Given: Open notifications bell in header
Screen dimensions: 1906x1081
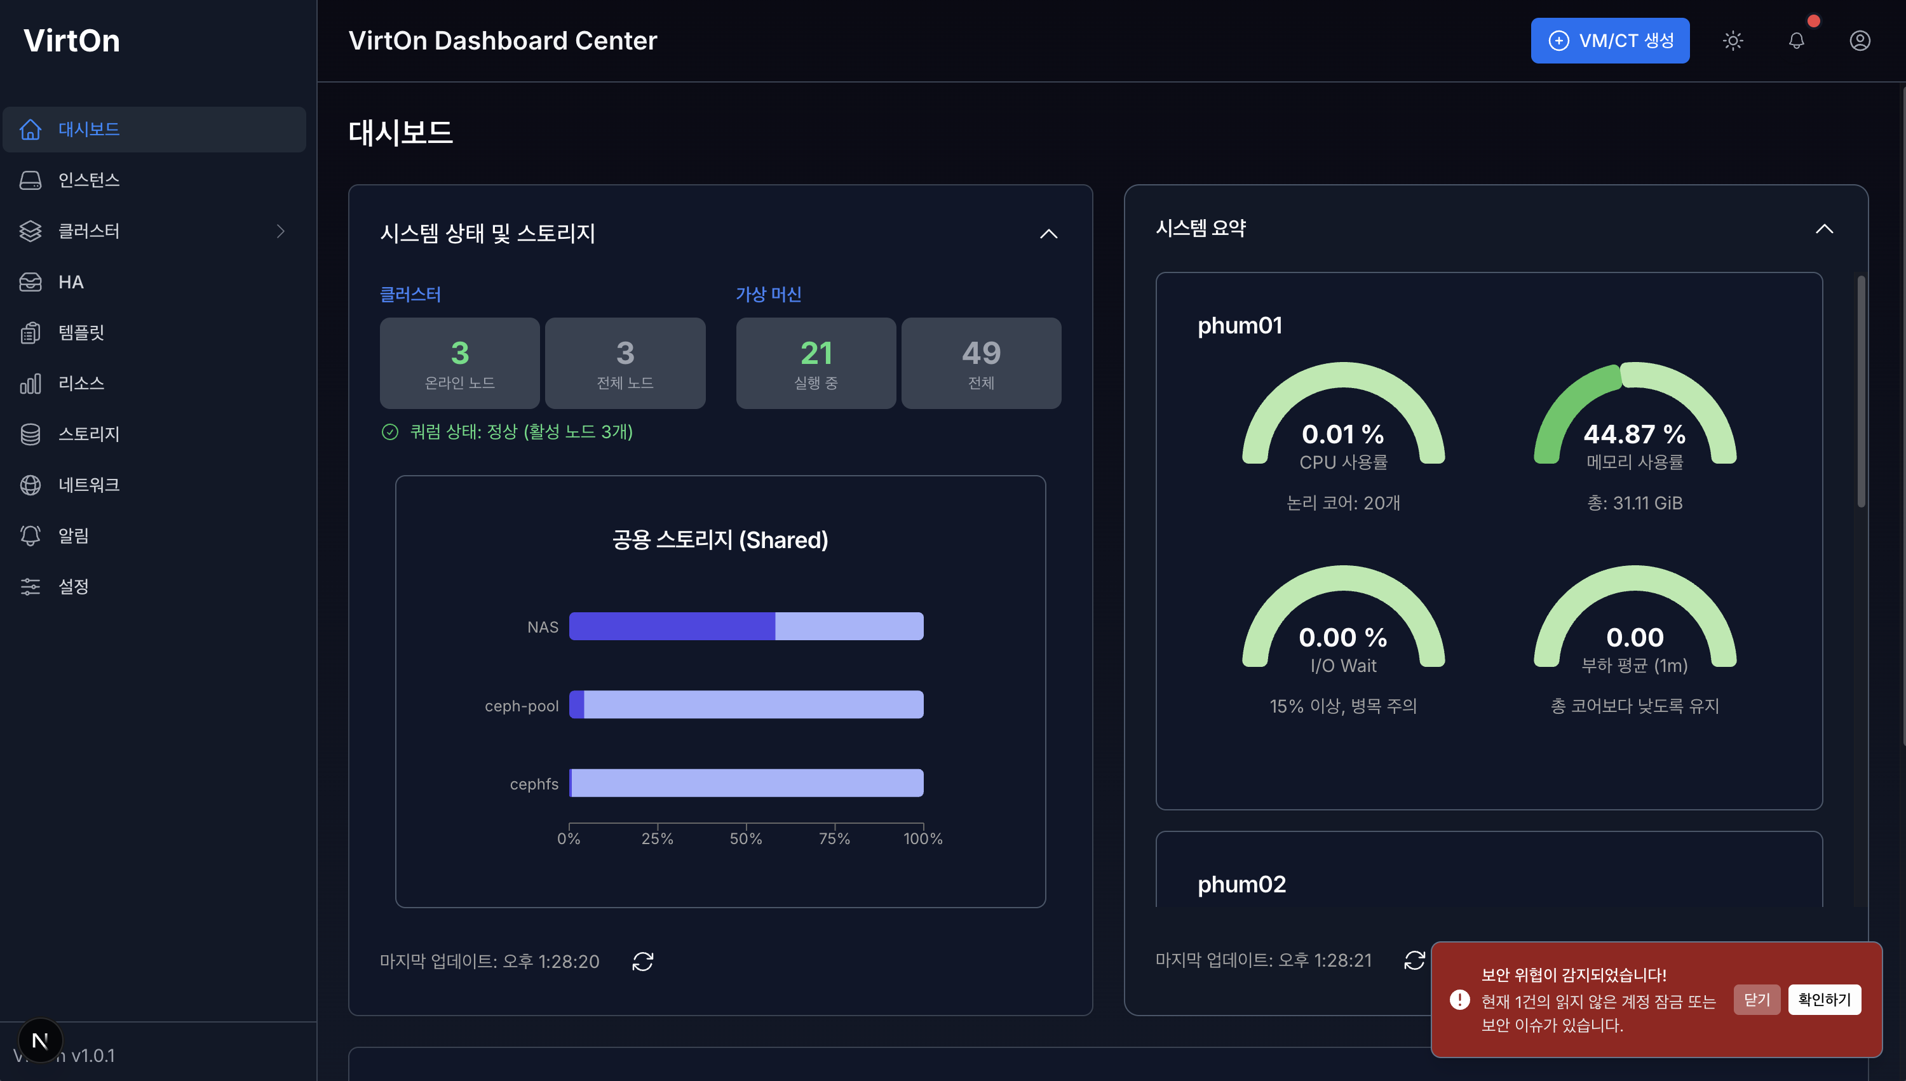Looking at the screenshot, I should coord(1795,41).
